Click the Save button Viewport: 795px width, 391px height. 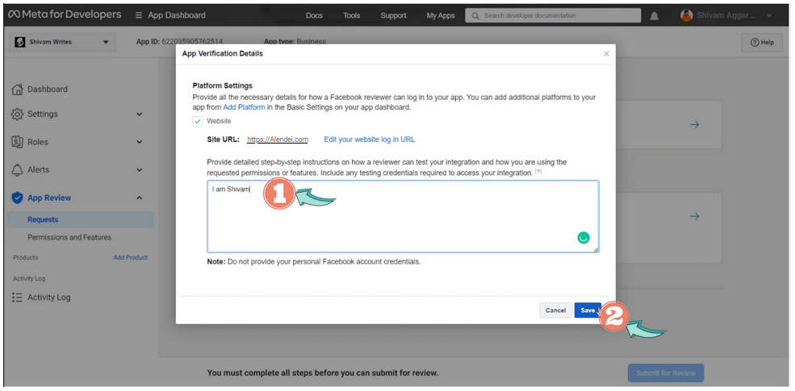(x=587, y=310)
